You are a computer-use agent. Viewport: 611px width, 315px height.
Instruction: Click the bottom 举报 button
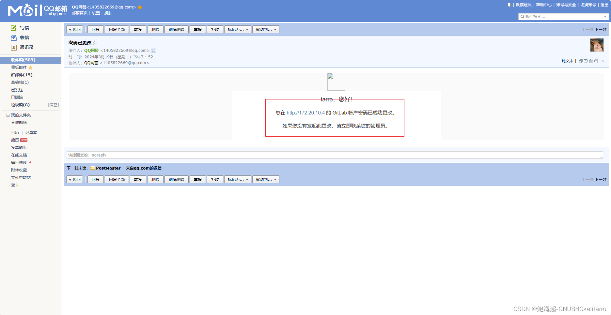pyautogui.click(x=198, y=180)
